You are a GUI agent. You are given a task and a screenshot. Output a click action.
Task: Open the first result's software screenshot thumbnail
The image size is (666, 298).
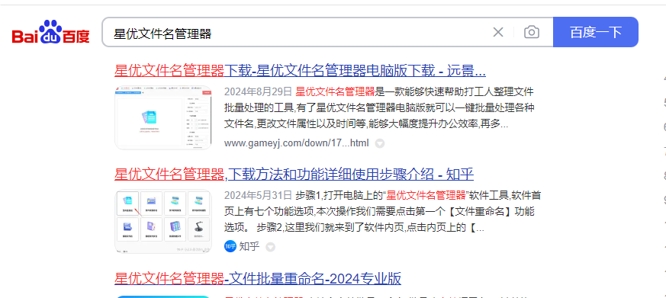[x=163, y=117]
